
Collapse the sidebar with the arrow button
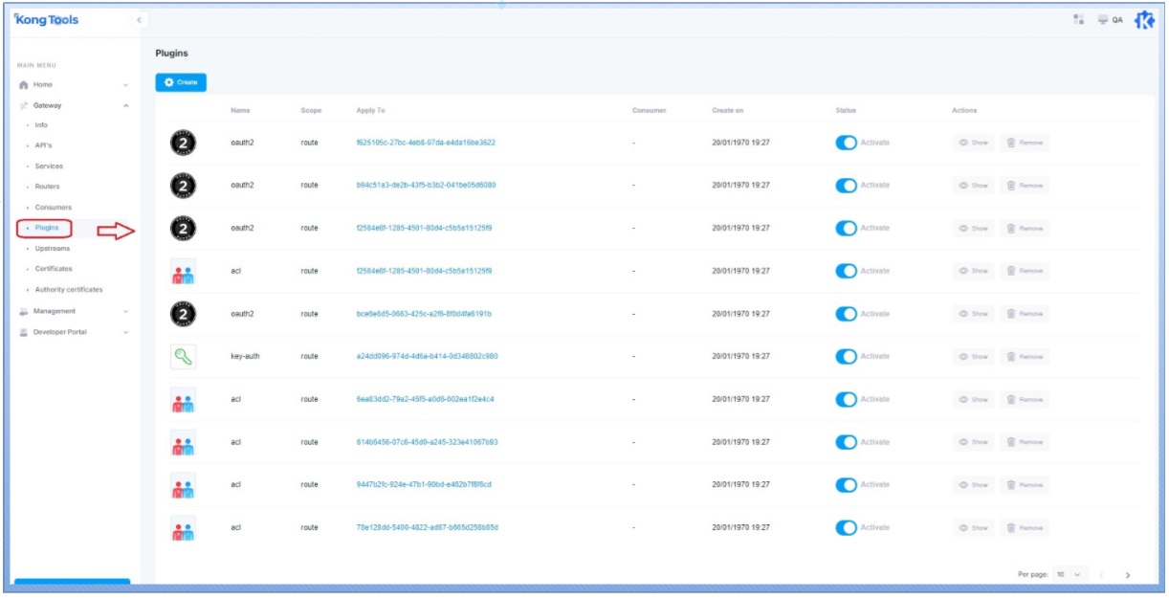coord(139,20)
